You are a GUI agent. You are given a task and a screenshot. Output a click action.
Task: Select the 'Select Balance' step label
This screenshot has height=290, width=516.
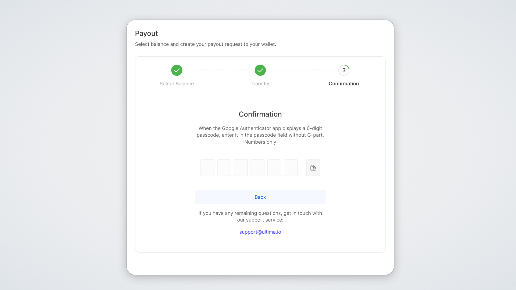coord(177,84)
